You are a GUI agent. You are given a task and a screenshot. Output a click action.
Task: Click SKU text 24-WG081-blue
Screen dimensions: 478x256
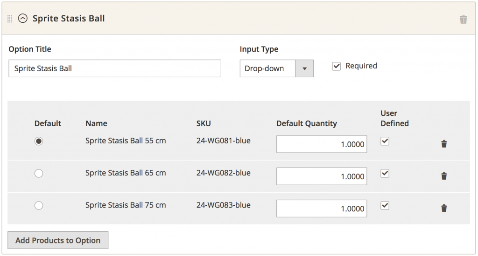(224, 141)
